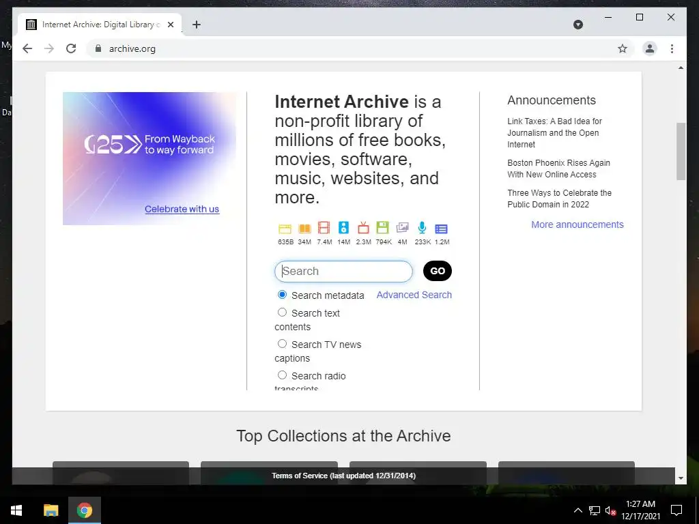The height and width of the screenshot is (524, 699).
Task: Open the Advanced Search link
Action: tap(414, 295)
